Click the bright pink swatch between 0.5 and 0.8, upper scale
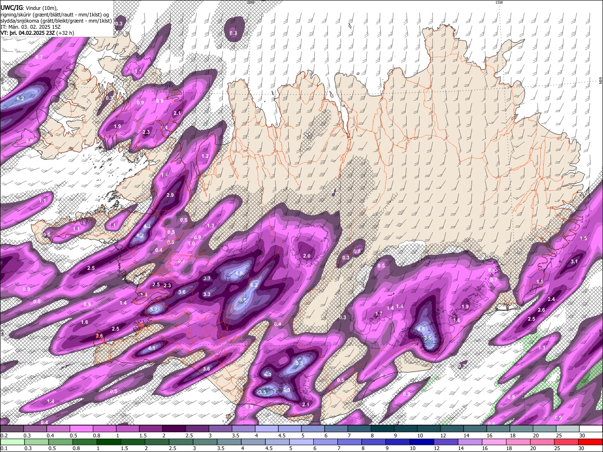Viewport: 603px width, 452px height. 81,429
